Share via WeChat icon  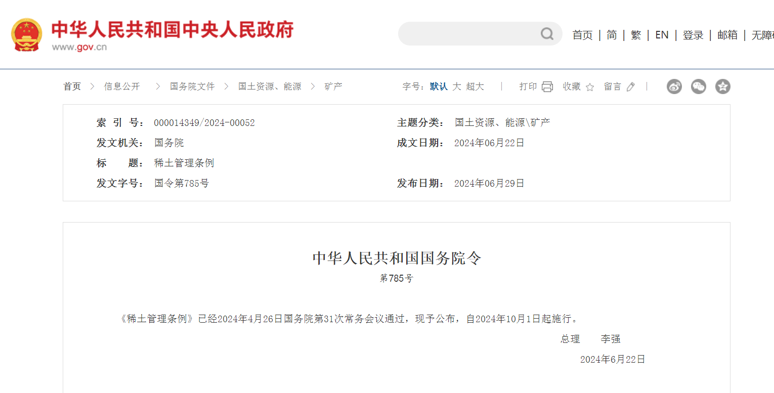click(699, 86)
